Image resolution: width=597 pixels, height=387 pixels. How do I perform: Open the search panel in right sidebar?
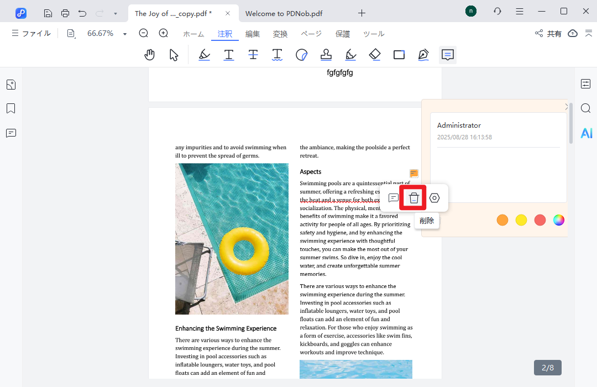point(585,108)
